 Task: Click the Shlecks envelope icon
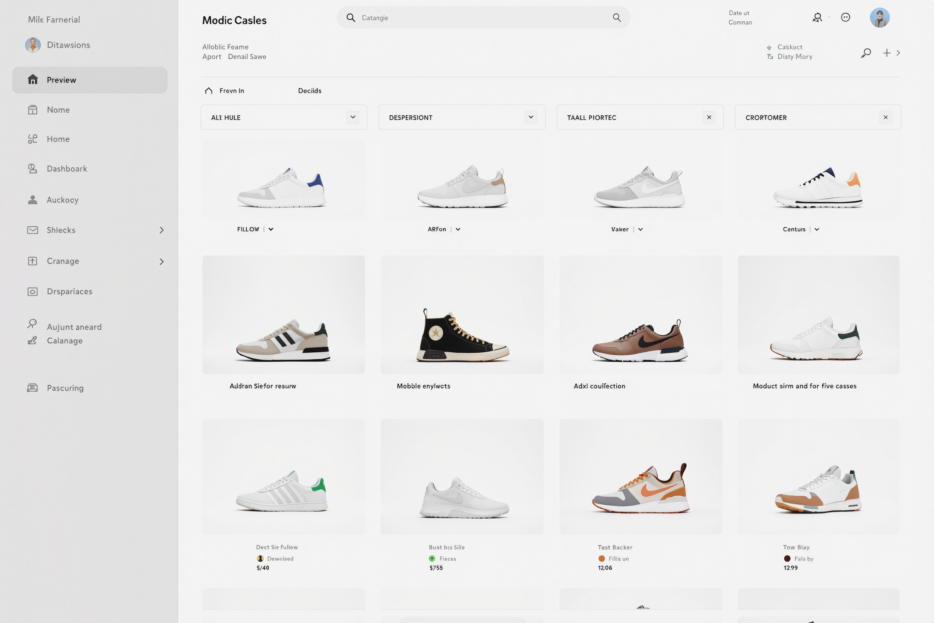click(x=33, y=230)
